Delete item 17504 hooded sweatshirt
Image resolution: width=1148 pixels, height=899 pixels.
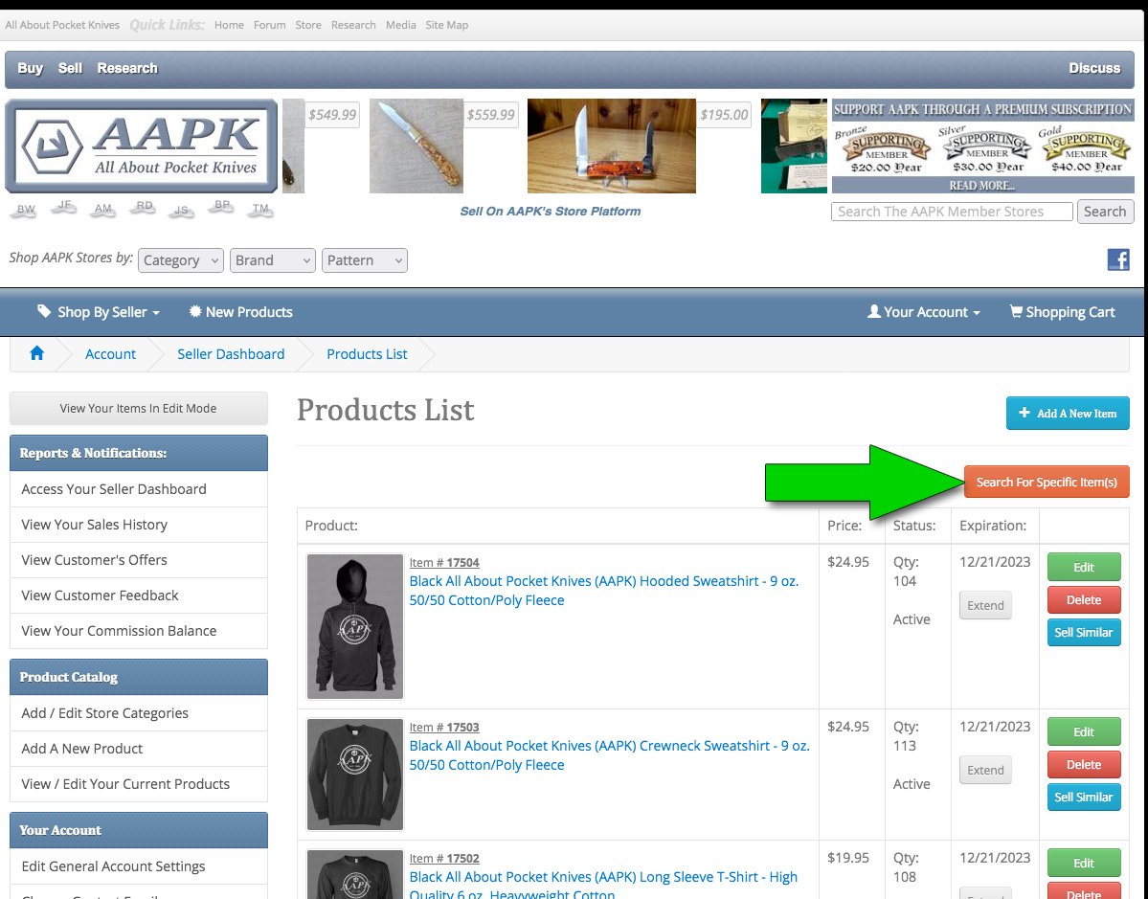[1084, 599]
